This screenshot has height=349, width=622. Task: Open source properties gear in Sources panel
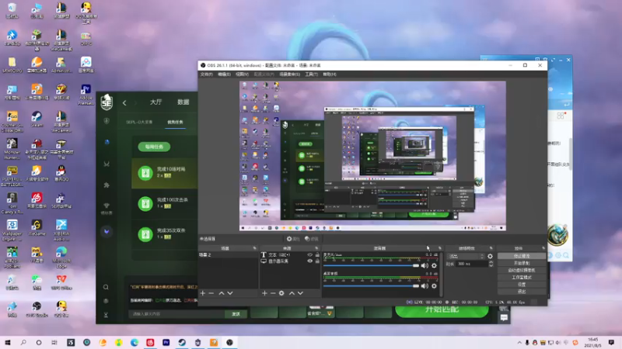pos(281,293)
